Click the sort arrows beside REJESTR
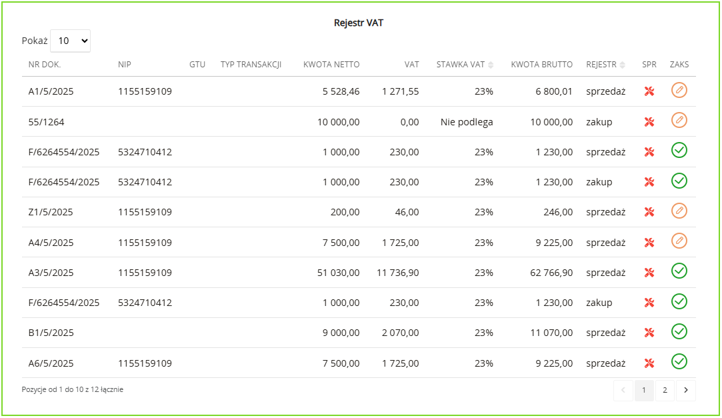722x418 pixels. [623, 65]
